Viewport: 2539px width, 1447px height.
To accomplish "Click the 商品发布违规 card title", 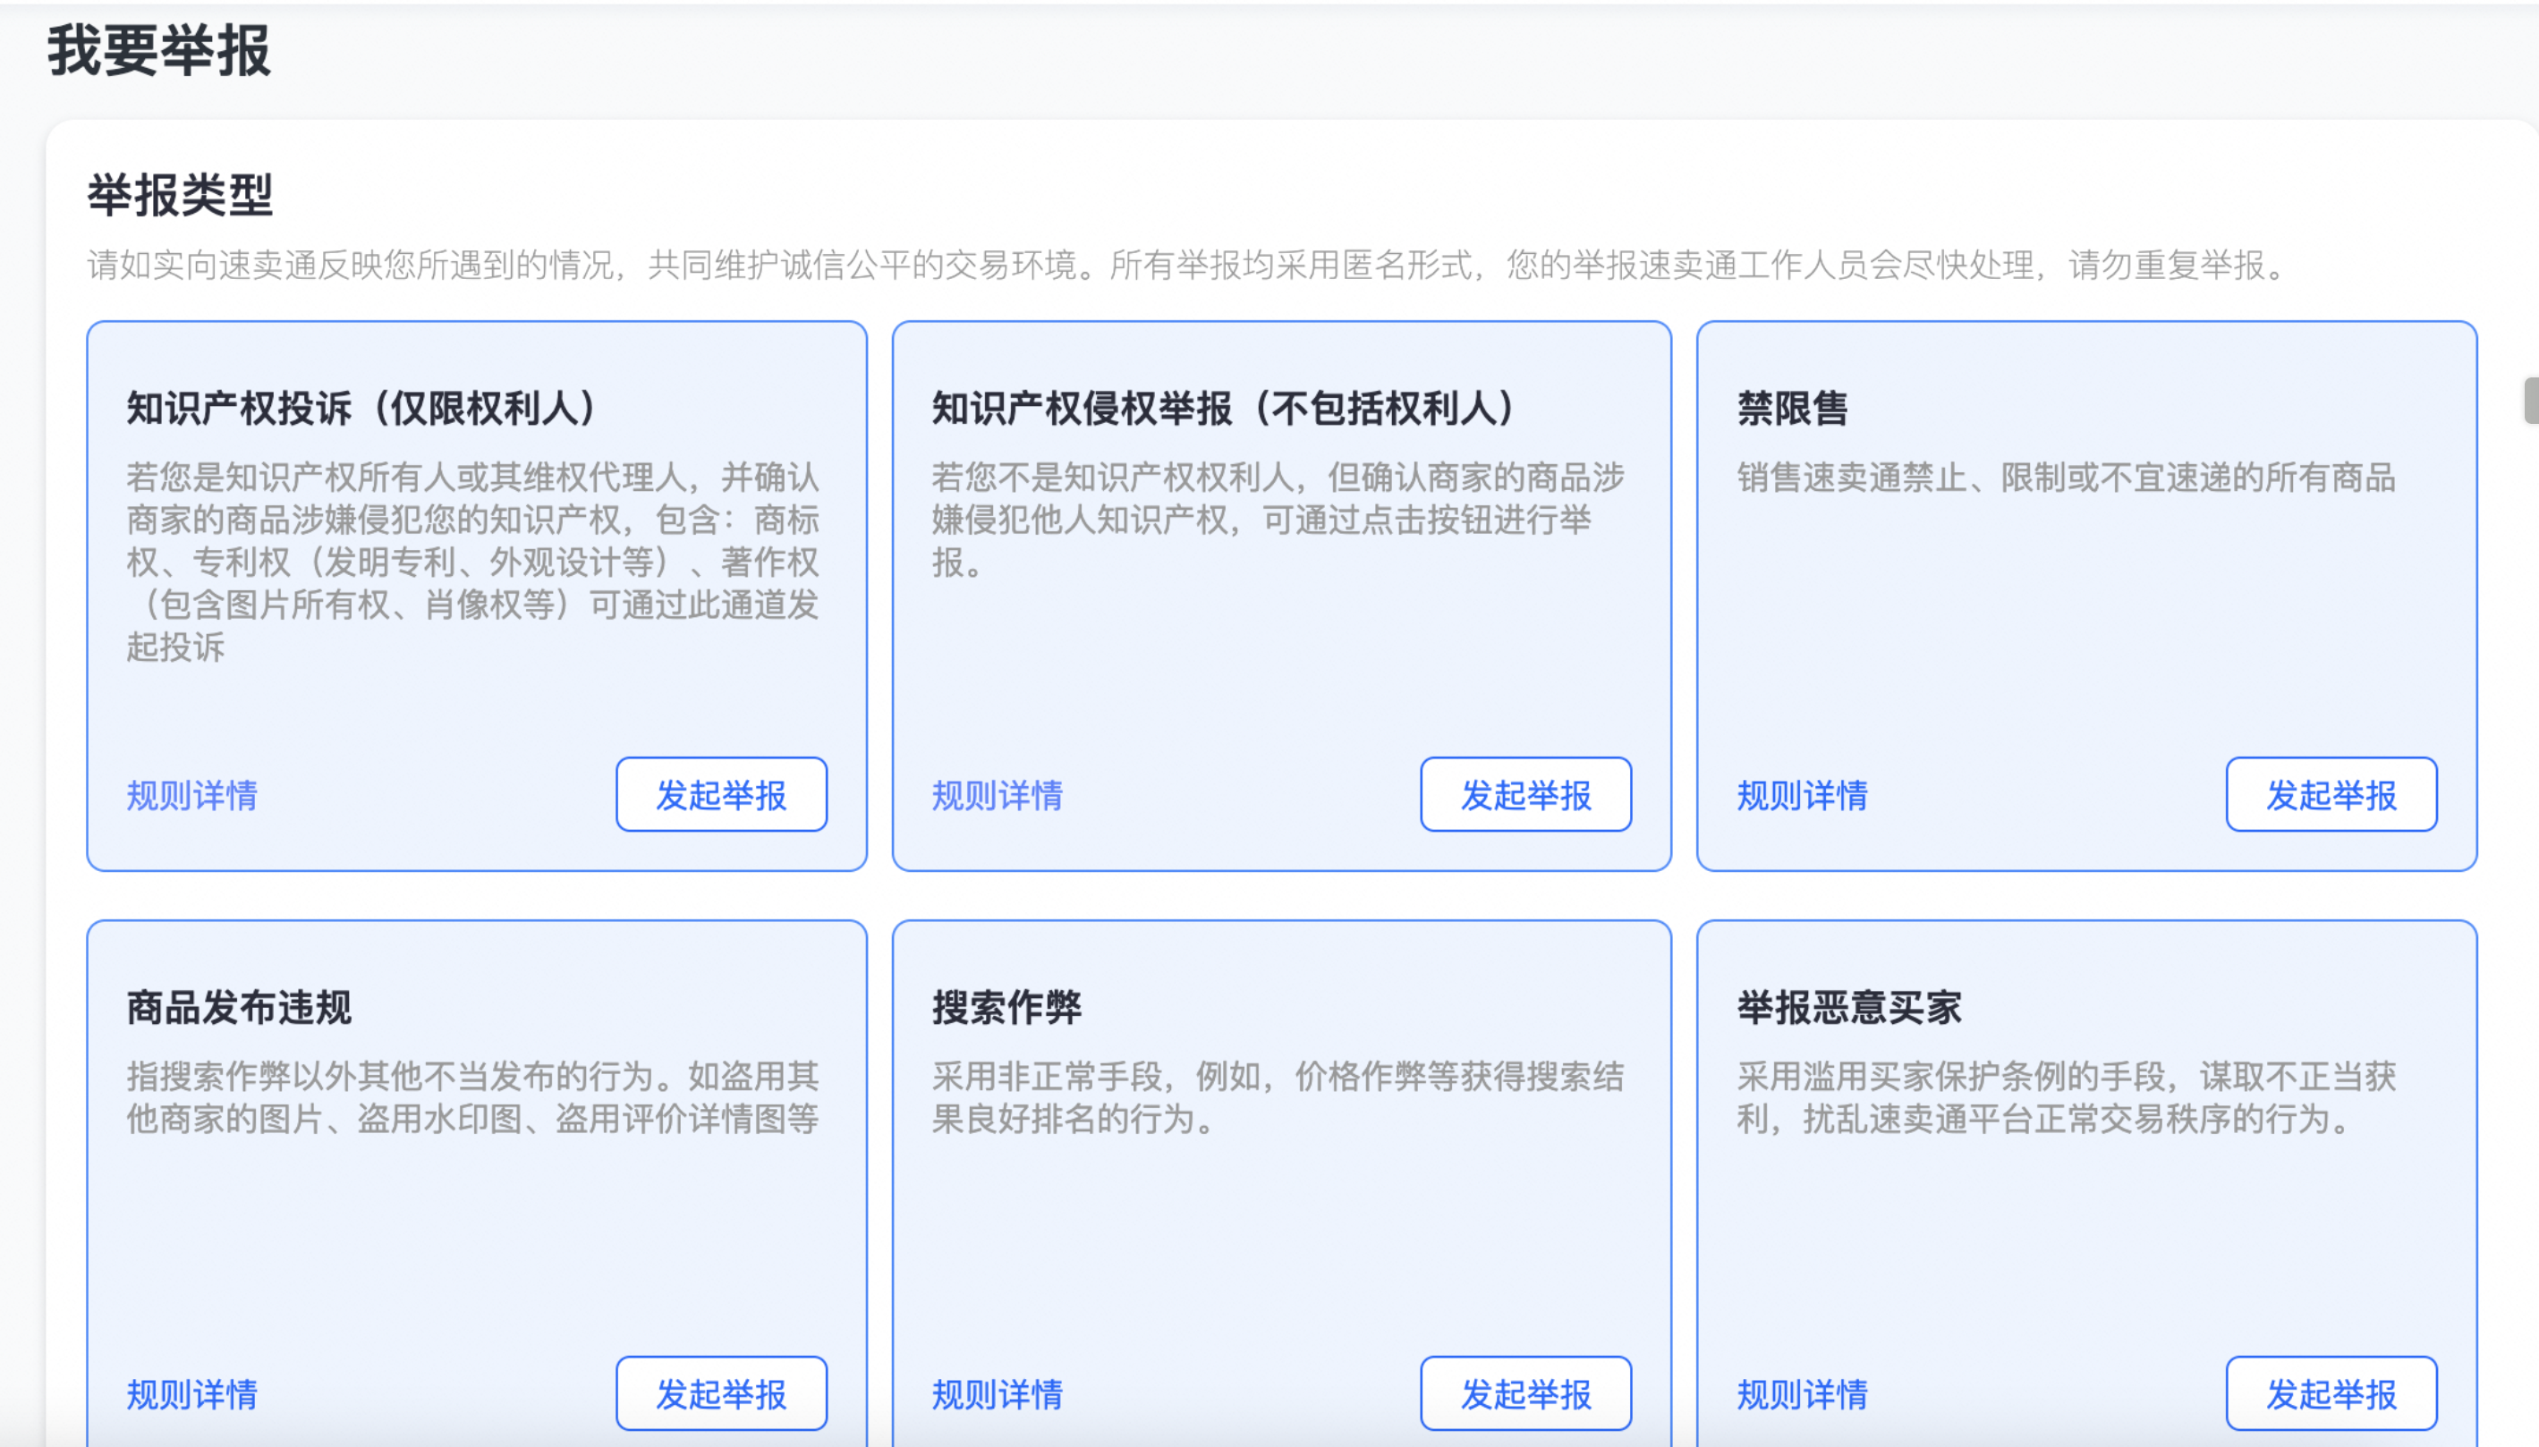I will 239,1008.
